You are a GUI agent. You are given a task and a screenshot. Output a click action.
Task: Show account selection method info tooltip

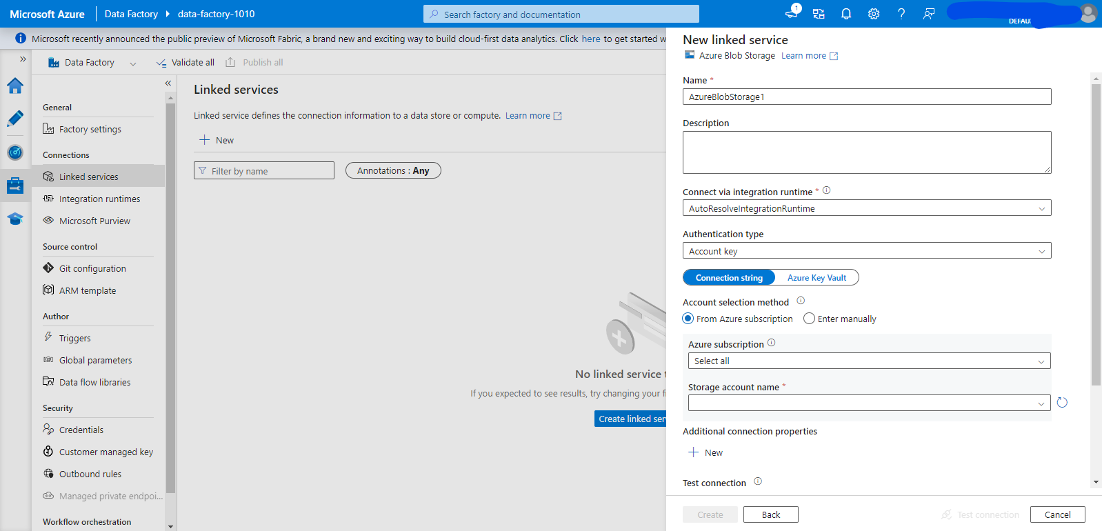pyautogui.click(x=801, y=301)
